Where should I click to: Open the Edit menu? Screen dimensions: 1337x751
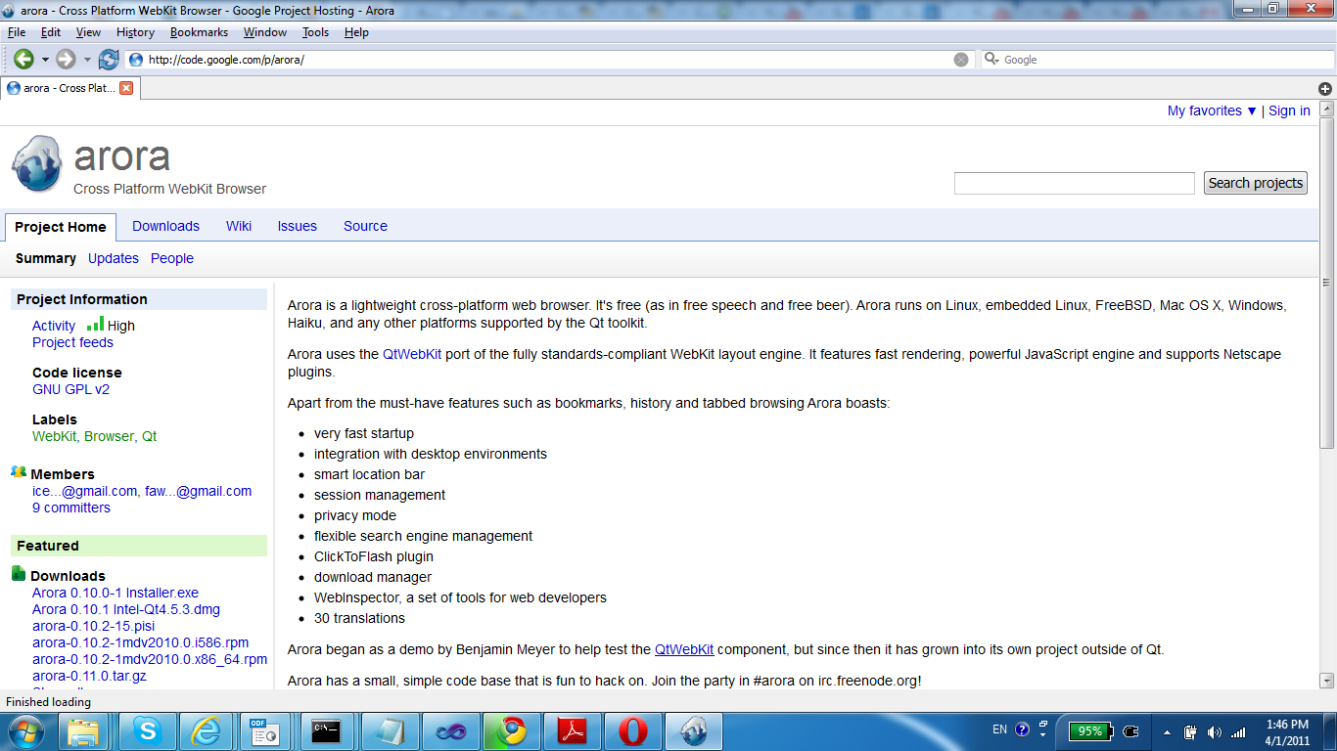tap(51, 32)
